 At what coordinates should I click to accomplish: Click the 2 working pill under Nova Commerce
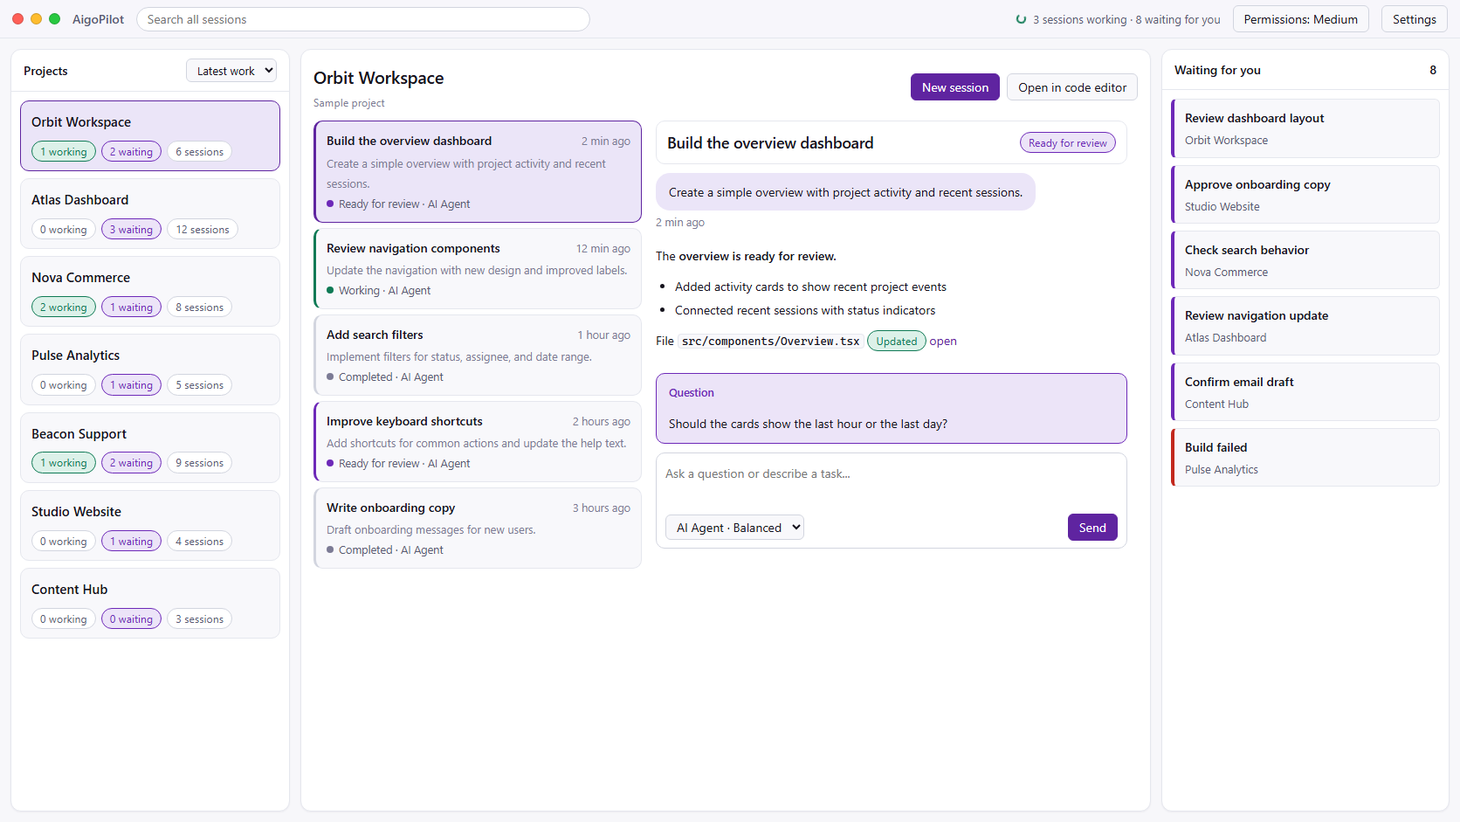click(64, 307)
